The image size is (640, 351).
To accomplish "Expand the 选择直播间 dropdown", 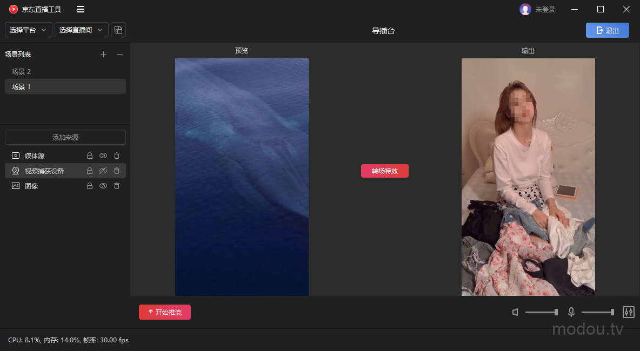I will click(81, 30).
